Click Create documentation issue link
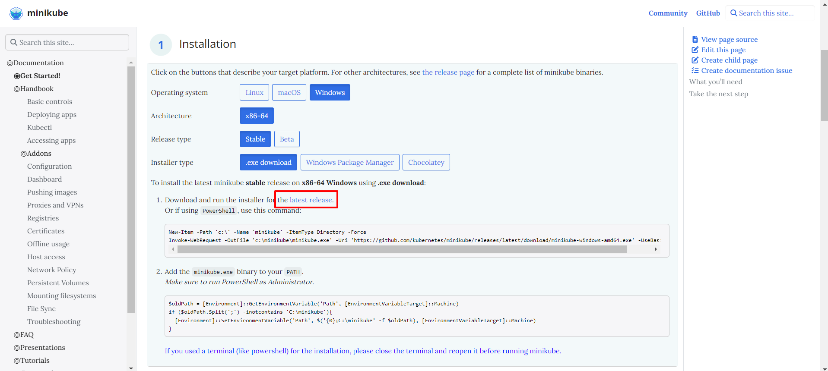 point(746,70)
